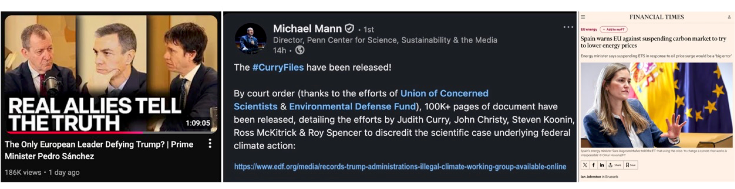The height and width of the screenshot is (189, 735).
Task: Open the LinkedIn post three-dot menu
Action: (x=568, y=27)
